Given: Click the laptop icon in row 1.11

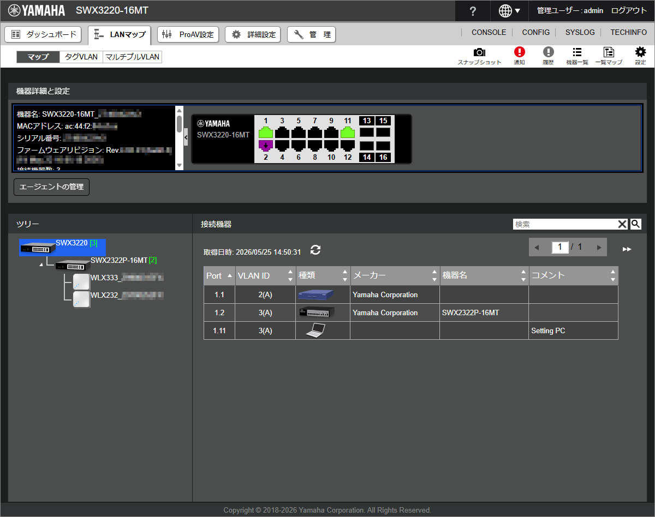Looking at the screenshot, I should [x=315, y=330].
